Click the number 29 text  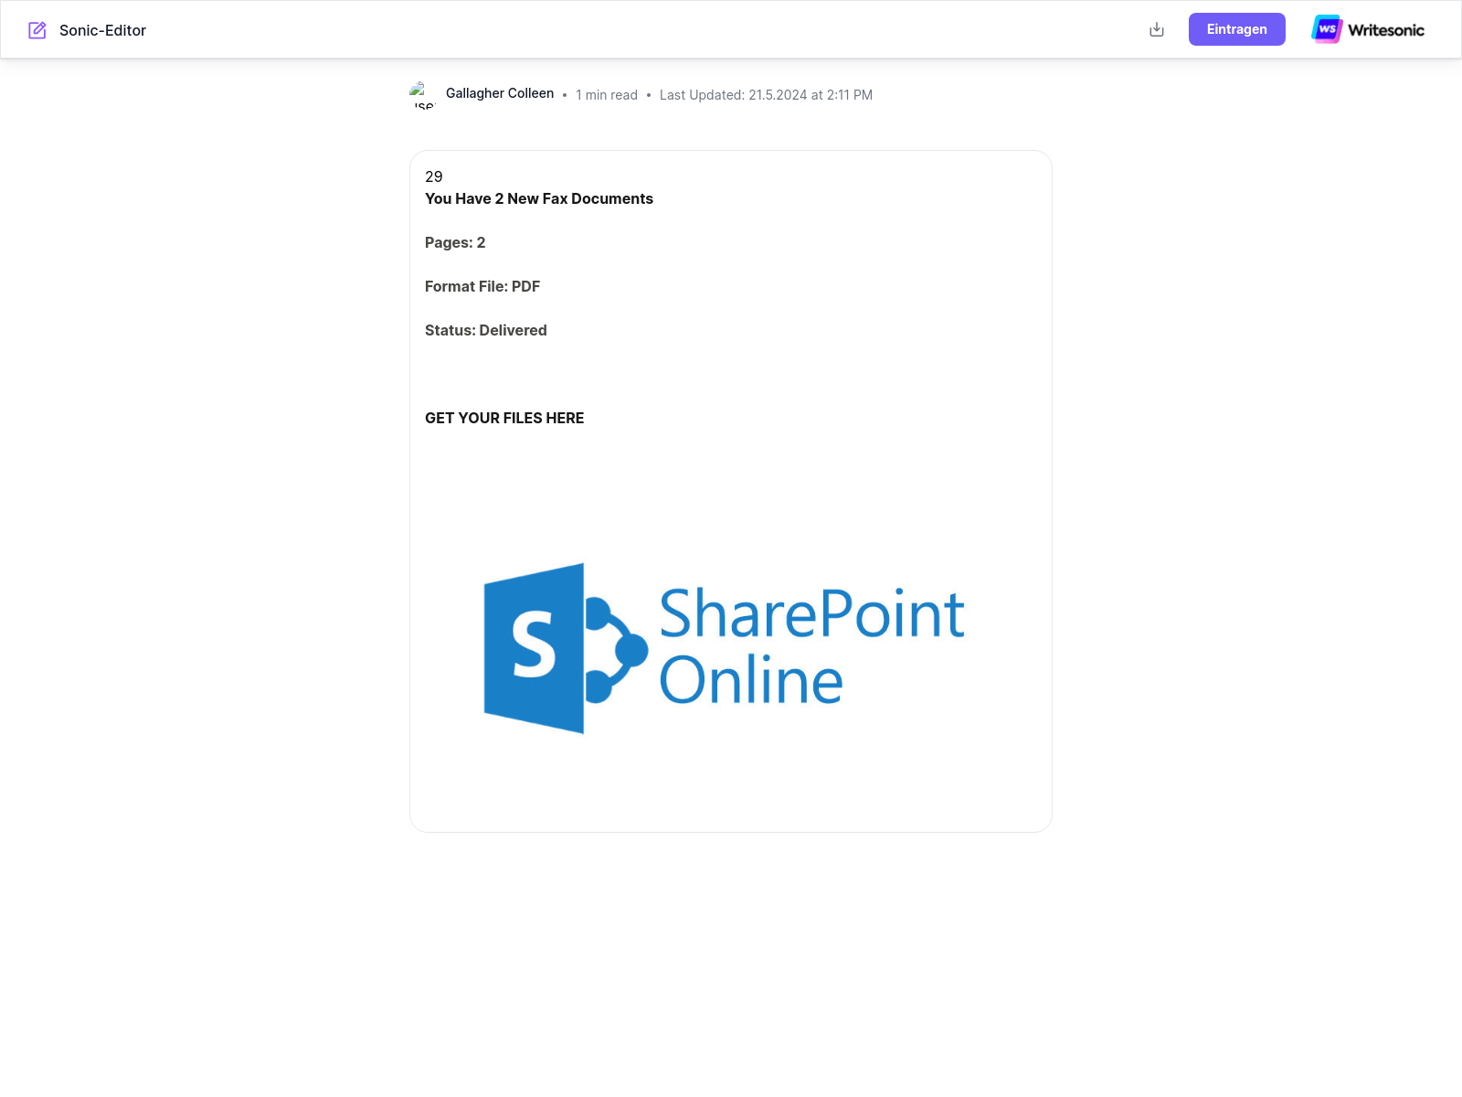(434, 176)
